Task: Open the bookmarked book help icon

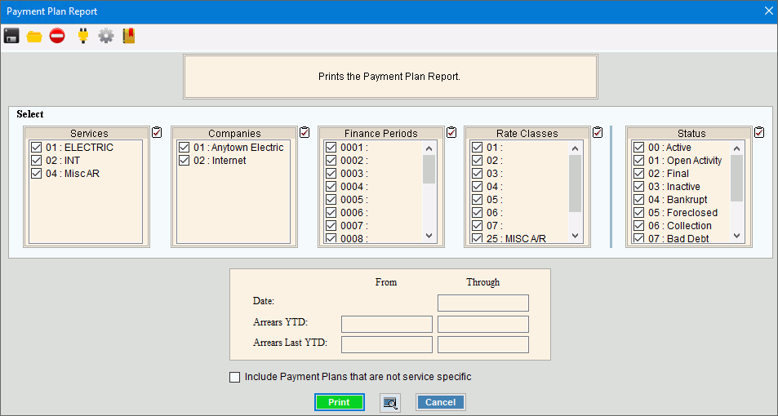Action: pos(129,36)
